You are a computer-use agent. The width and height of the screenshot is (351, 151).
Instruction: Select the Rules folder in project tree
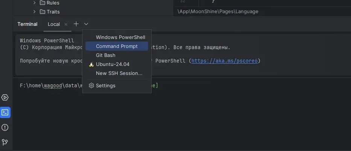pyautogui.click(x=53, y=3)
